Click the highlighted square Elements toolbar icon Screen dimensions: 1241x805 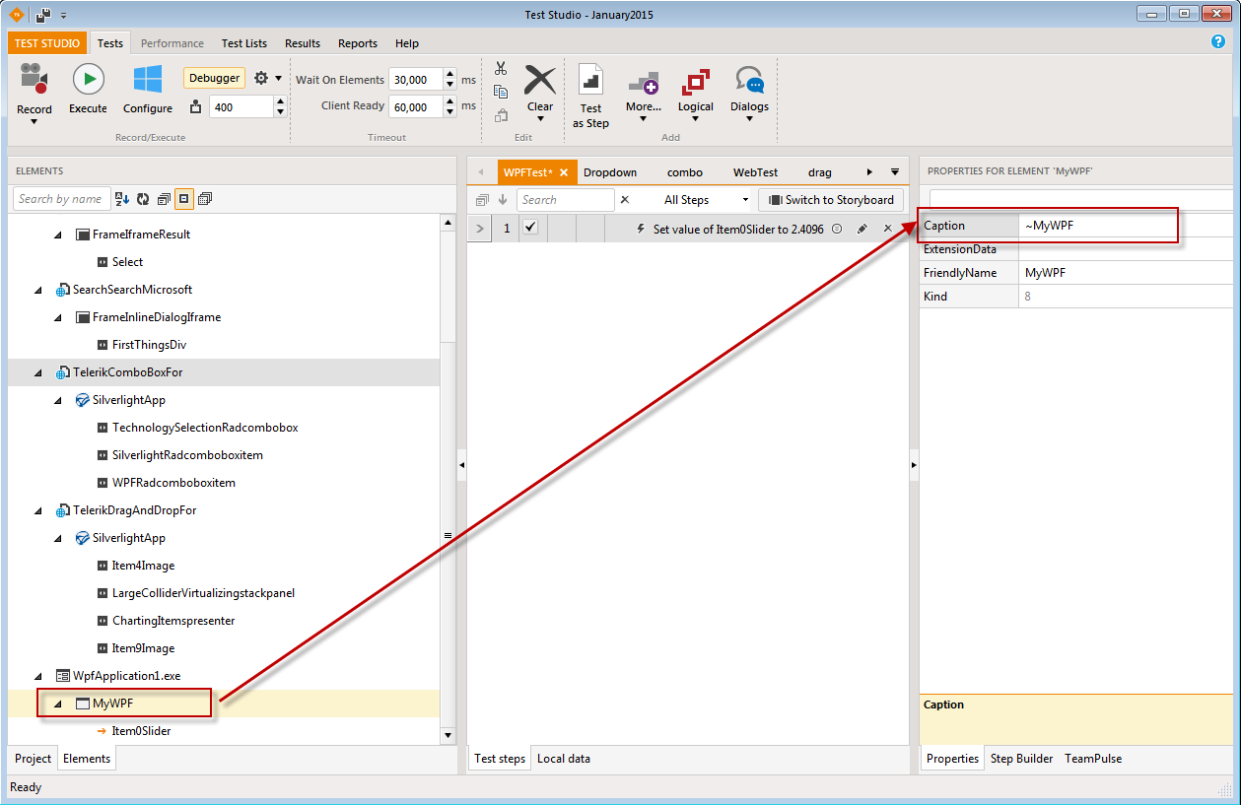(184, 199)
